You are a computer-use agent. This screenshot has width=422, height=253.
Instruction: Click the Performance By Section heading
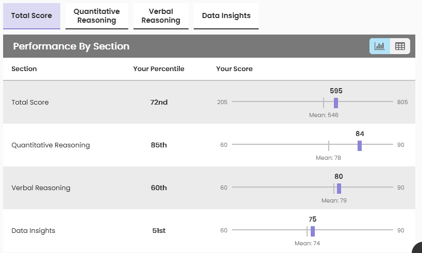[71, 46]
